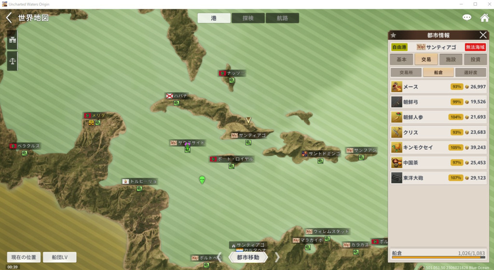Toggle the castle filter icon on the left sidebar
The width and height of the screenshot is (494, 270).
(x=13, y=40)
